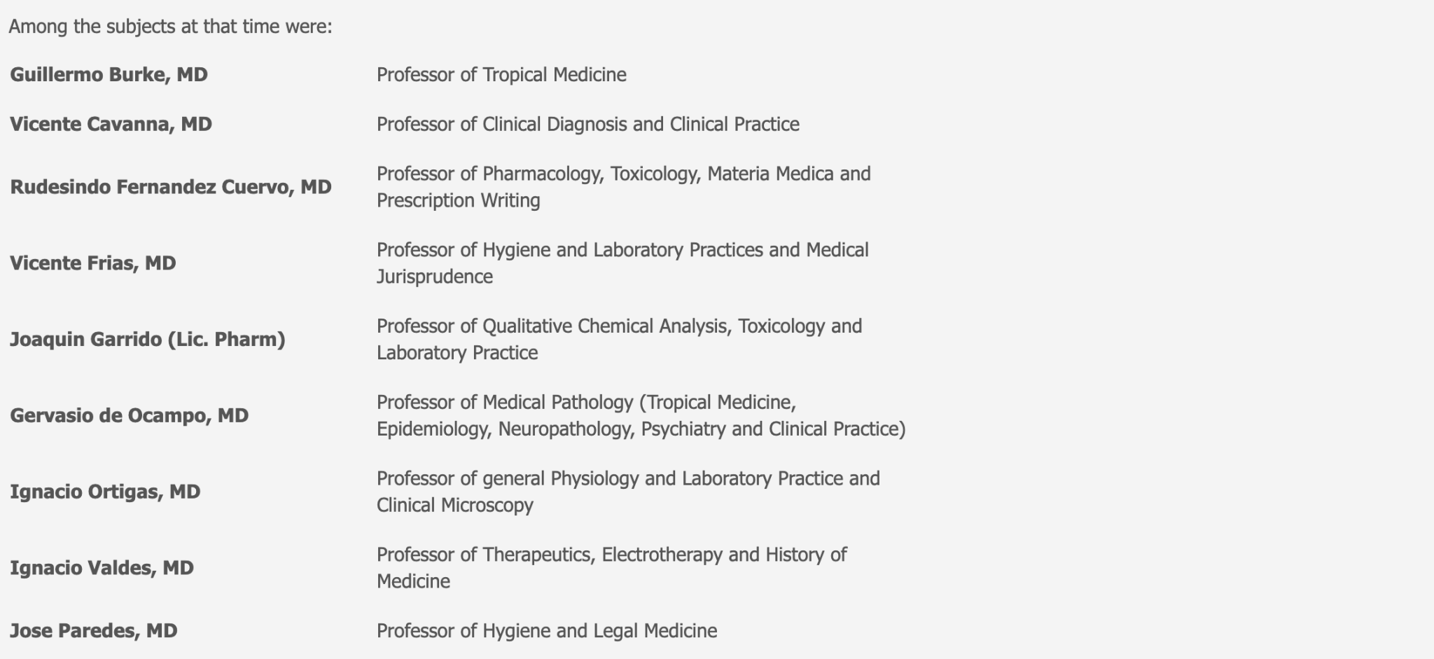Click on Vicente Cavanna, MD
Screen dimensions: 1434x659
111,125
